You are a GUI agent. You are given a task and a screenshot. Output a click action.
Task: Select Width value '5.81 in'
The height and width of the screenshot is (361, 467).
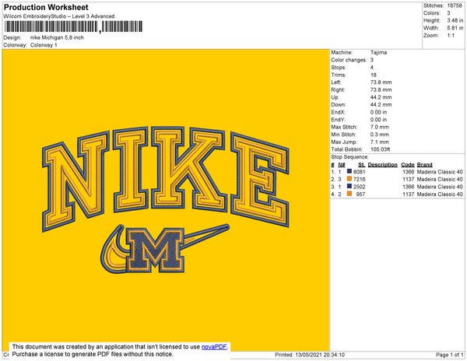(x=455, y=28)
